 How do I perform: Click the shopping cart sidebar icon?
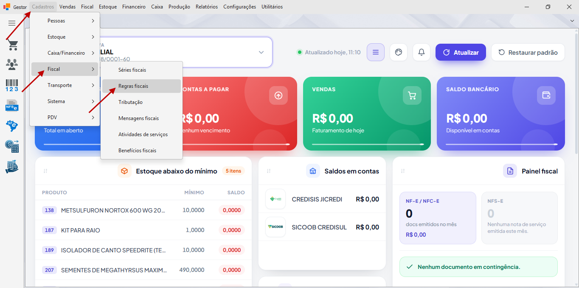coord(12,45)
